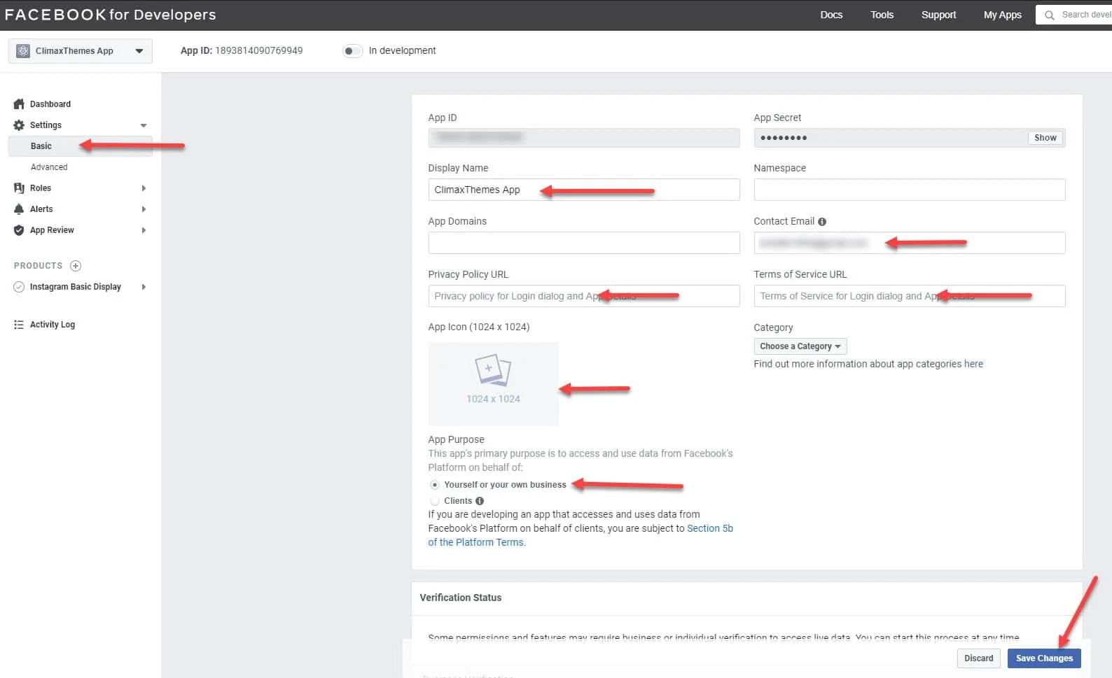This screenshot has height=678, width=1112.
Task: Open the Support menu
Action: point(938,15)
